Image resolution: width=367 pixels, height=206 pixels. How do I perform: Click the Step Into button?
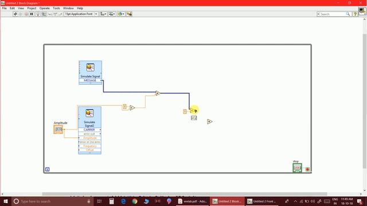[50, 14]
